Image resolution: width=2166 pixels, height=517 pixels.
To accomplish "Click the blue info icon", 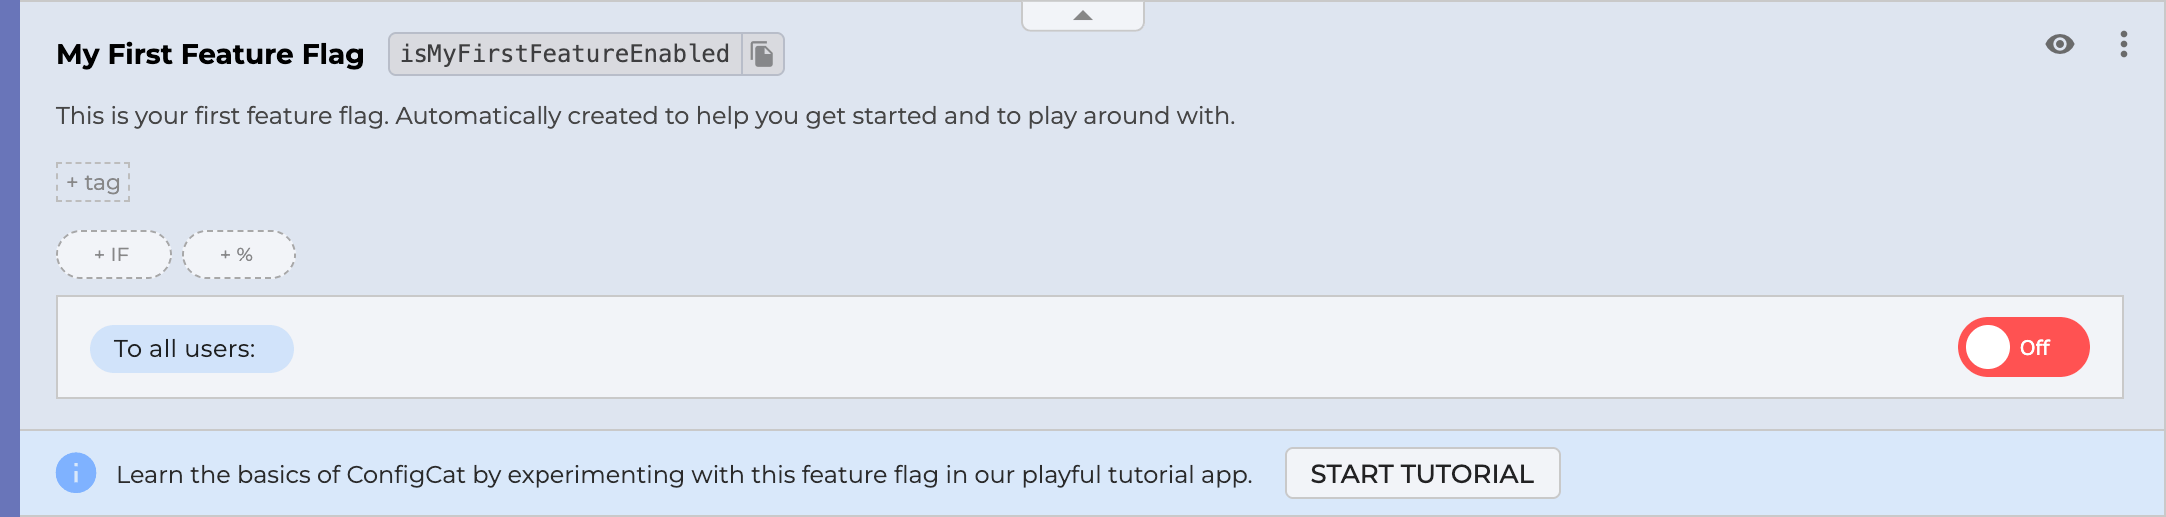I will coord(76,473).
